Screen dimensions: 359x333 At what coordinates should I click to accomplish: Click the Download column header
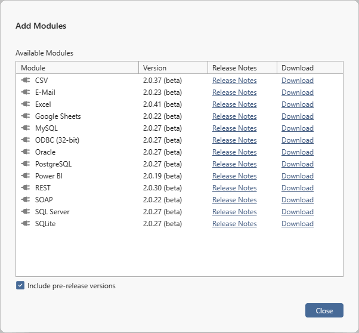(310, 67)
